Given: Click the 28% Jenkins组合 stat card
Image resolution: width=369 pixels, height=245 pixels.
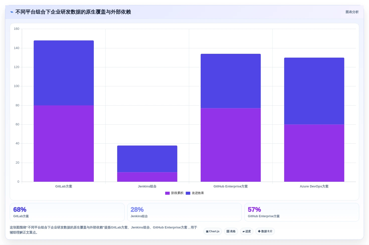Looking at the screenshot, I should [x=184, y=212].
